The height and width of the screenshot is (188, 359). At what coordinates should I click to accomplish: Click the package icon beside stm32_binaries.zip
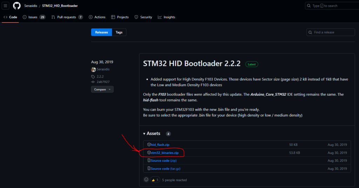(149, 153)
